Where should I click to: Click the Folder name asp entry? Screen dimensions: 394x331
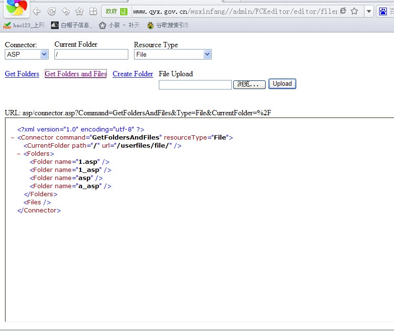(66, 178)
